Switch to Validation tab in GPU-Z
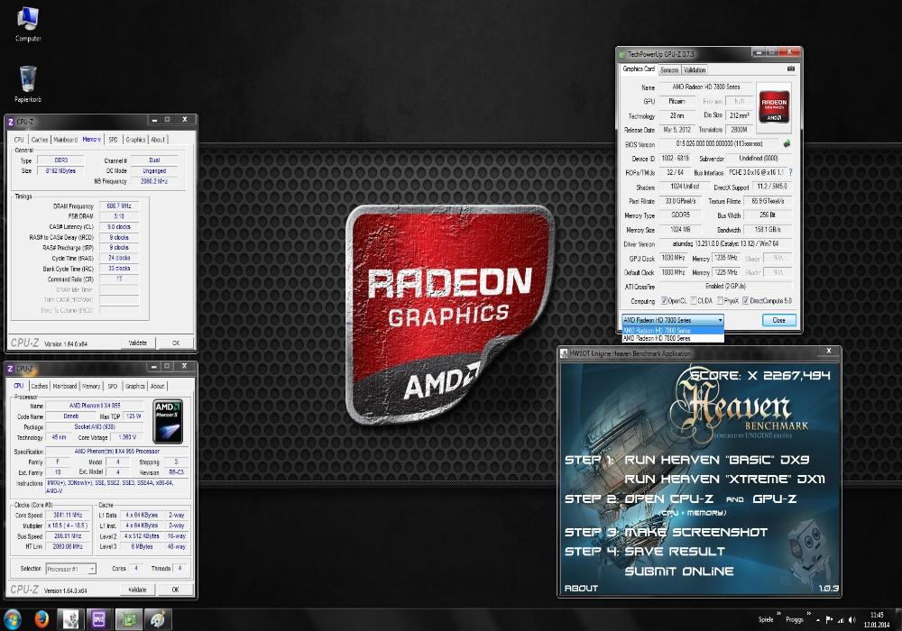This screenshot has width=902, height=631. pos(695,69)
